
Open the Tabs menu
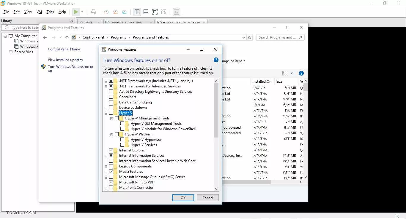coord(50,12)
